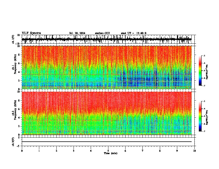Click the "2" kHz tick on ch.1 spectrogram

[19, 81]
